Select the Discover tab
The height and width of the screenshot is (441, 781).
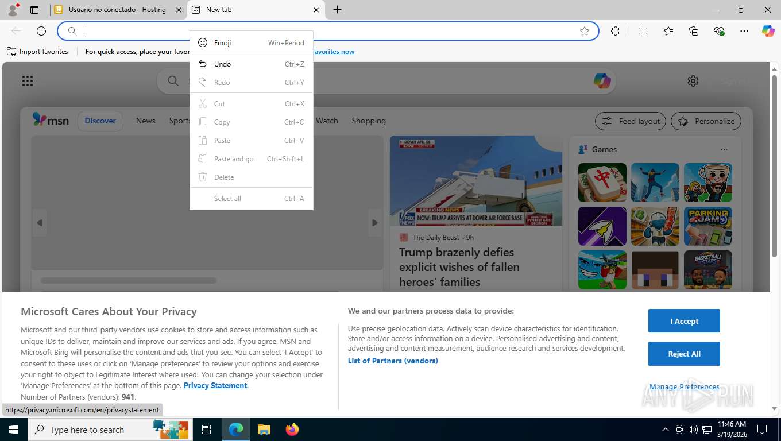(x=100, y=121)
